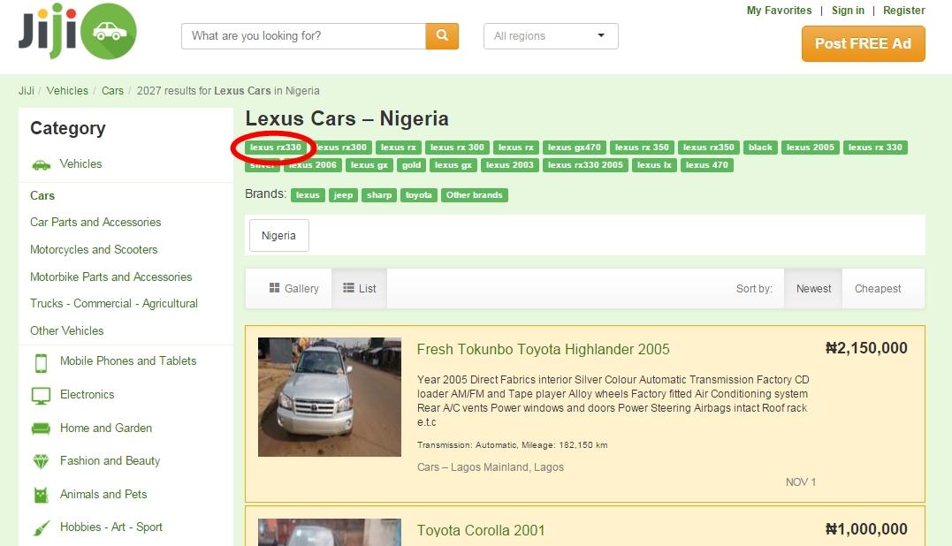
Task: Open My Favorites link
Action: tap(779, 11)
